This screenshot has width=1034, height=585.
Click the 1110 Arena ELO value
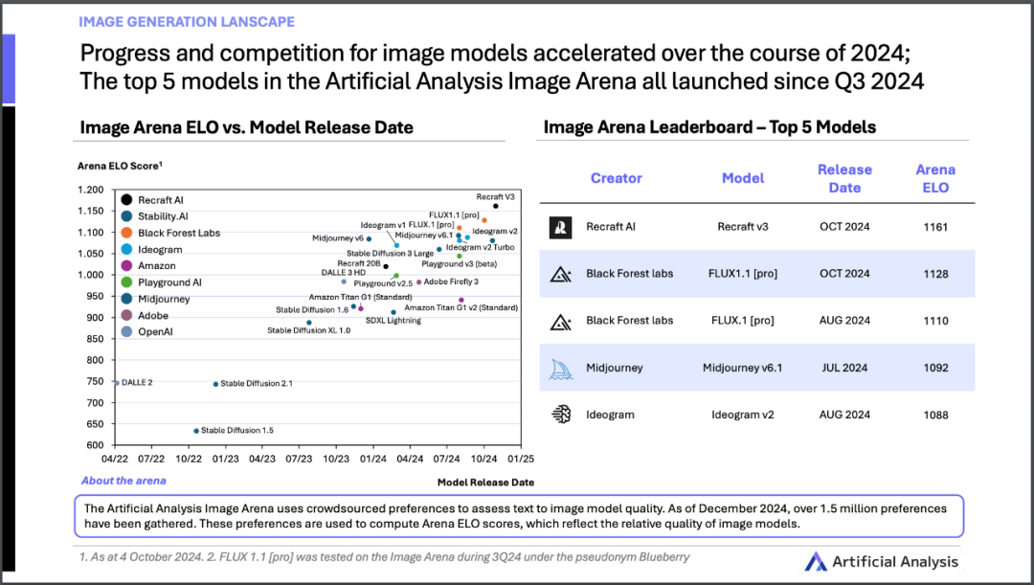935,321
